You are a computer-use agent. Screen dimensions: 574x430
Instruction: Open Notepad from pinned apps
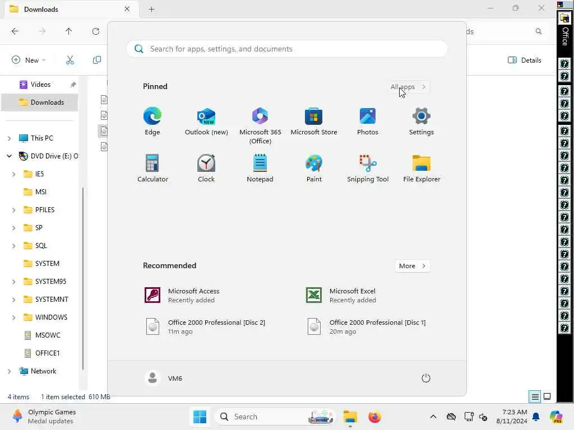pyautogui.click(x=260, y=168)
